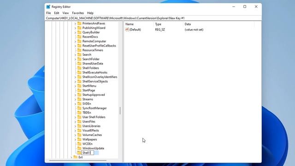
Task: Click the WindowsUpdate folder icon
Action: 79,148
